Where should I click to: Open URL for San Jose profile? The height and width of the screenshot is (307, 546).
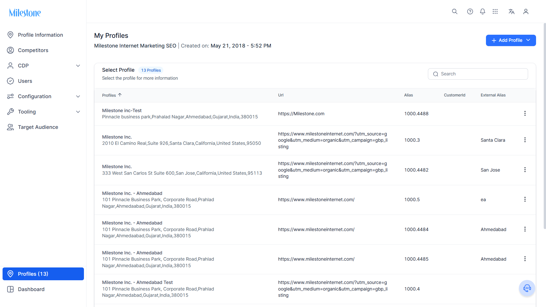coord(333,170)
